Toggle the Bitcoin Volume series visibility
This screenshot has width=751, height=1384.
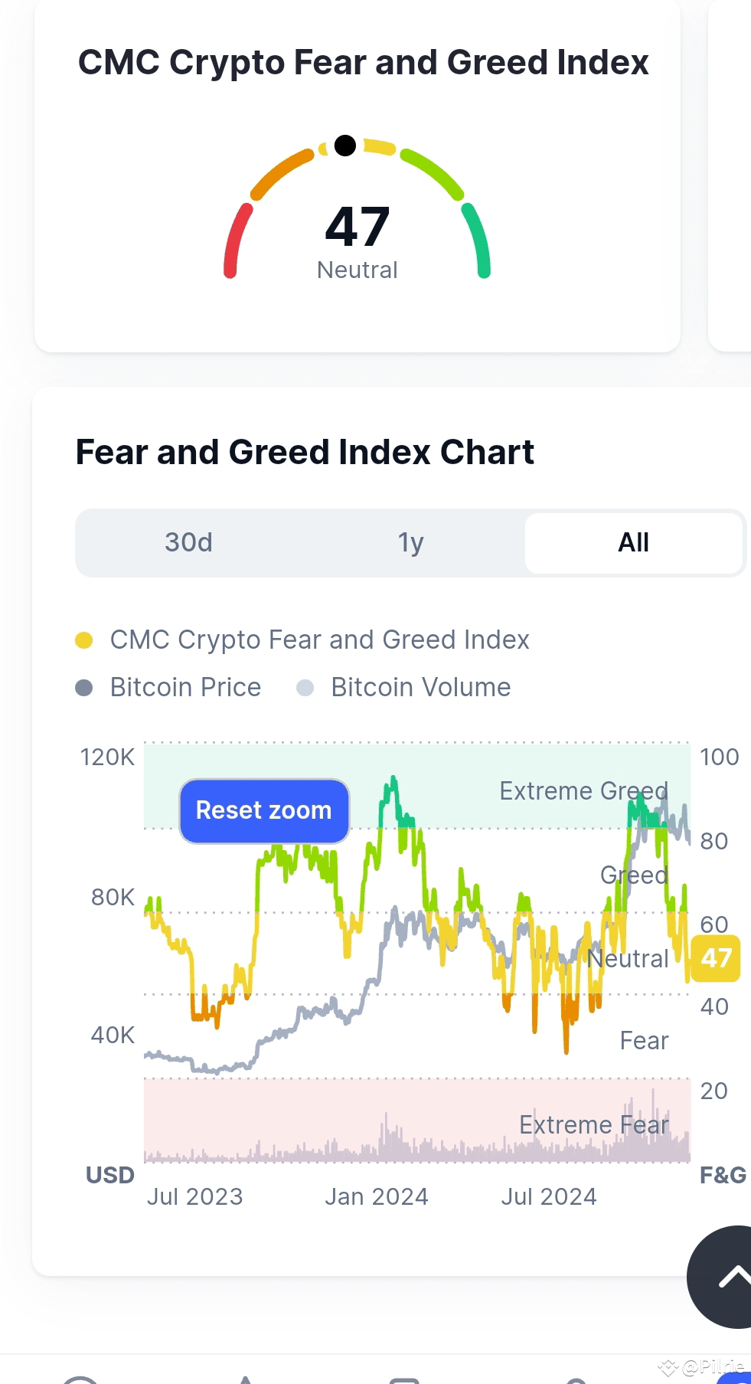[420, 688]
